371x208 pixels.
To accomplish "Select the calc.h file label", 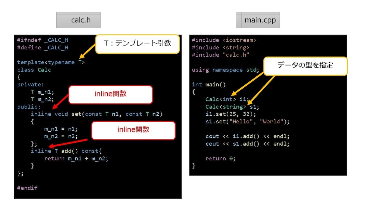I will (x=78, y=20).
